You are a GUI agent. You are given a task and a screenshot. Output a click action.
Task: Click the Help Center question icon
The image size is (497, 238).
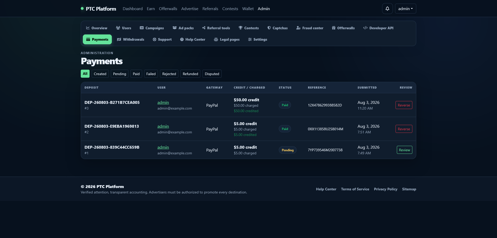pyautogui.click(x=182, y=39)
